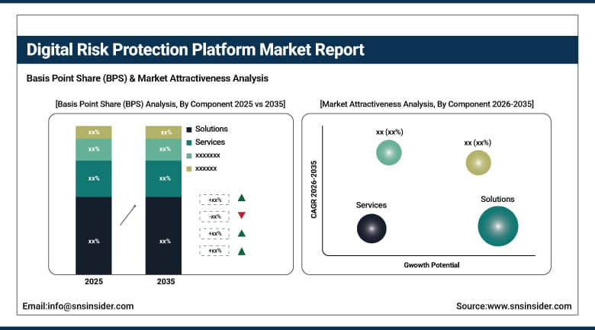Click the 'Digital Risk Protection Platform Market Report' title
This screenshot has height=330, width=595.
click(x=195, y=50)
